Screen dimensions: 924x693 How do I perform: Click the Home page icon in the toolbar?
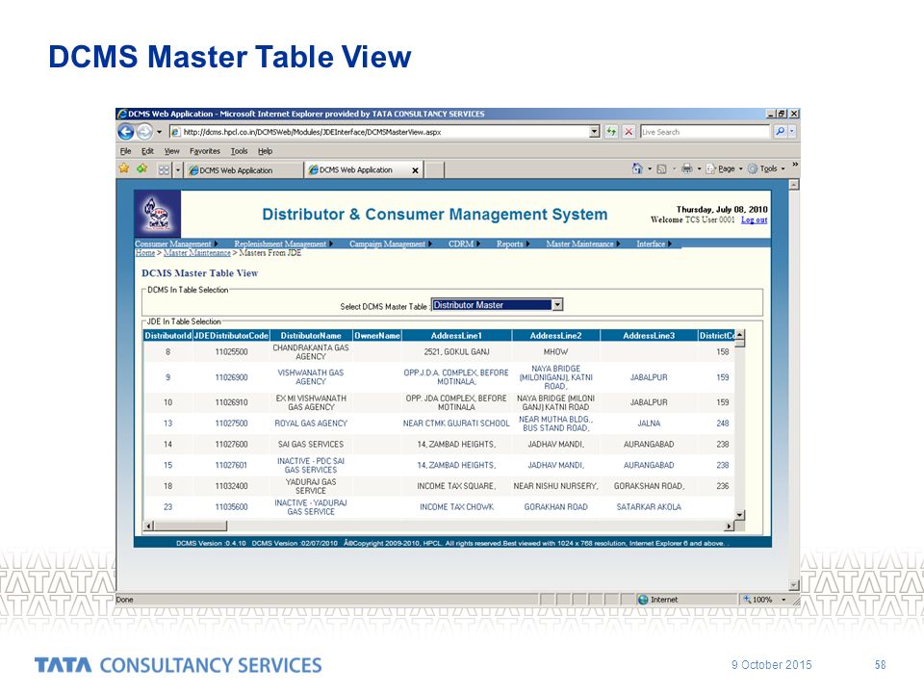pos(637,168)
